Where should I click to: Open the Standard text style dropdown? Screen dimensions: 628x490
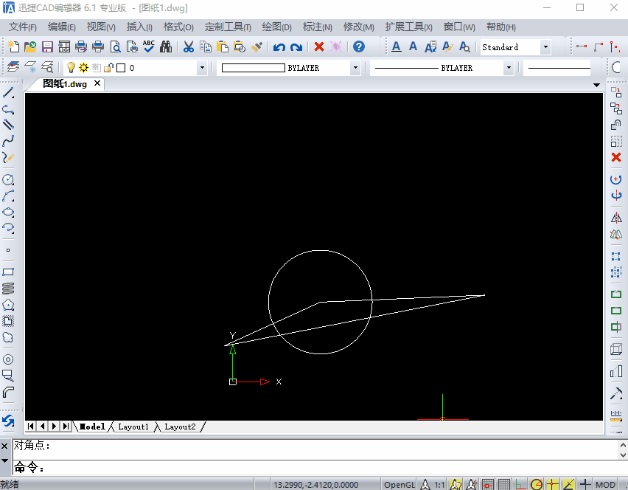[545, 47]
